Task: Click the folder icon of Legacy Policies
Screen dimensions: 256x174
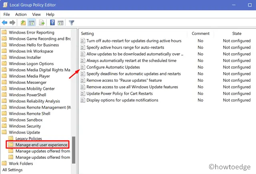Action: pos(11,138)
